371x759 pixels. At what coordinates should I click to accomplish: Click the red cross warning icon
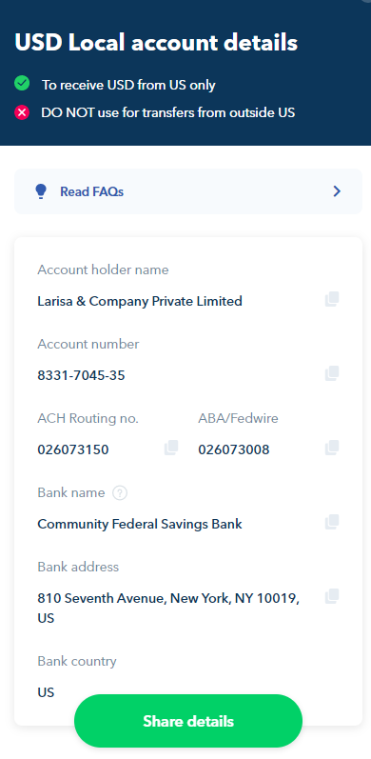22,112
